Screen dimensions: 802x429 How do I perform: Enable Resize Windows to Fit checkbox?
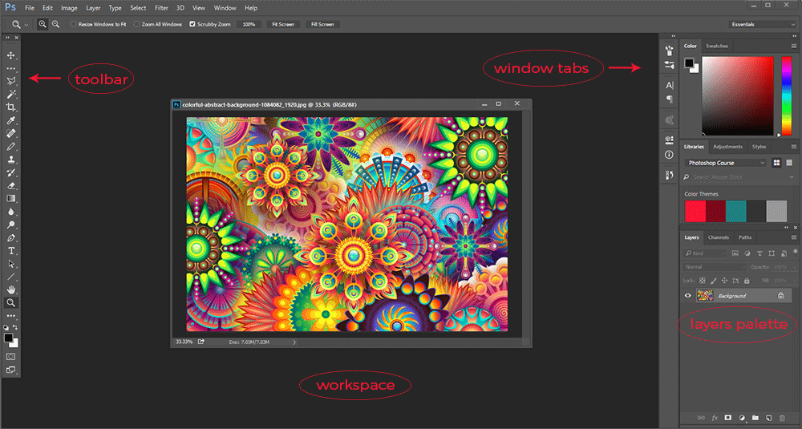[x=73, y=24]
